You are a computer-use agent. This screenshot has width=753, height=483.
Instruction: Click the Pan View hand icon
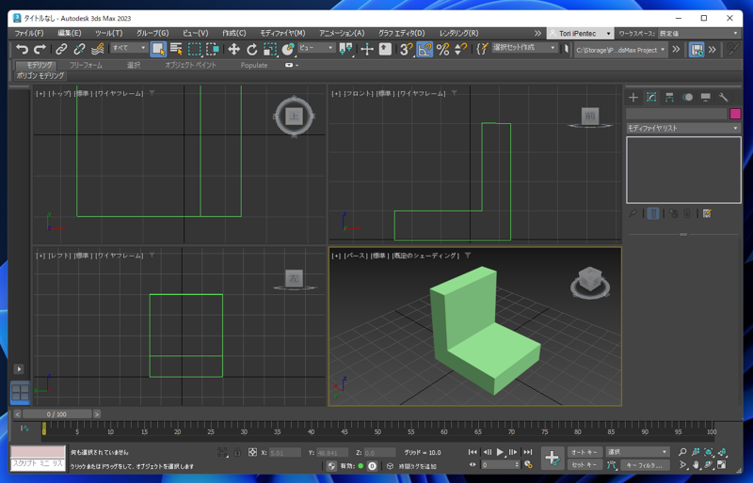696,465
